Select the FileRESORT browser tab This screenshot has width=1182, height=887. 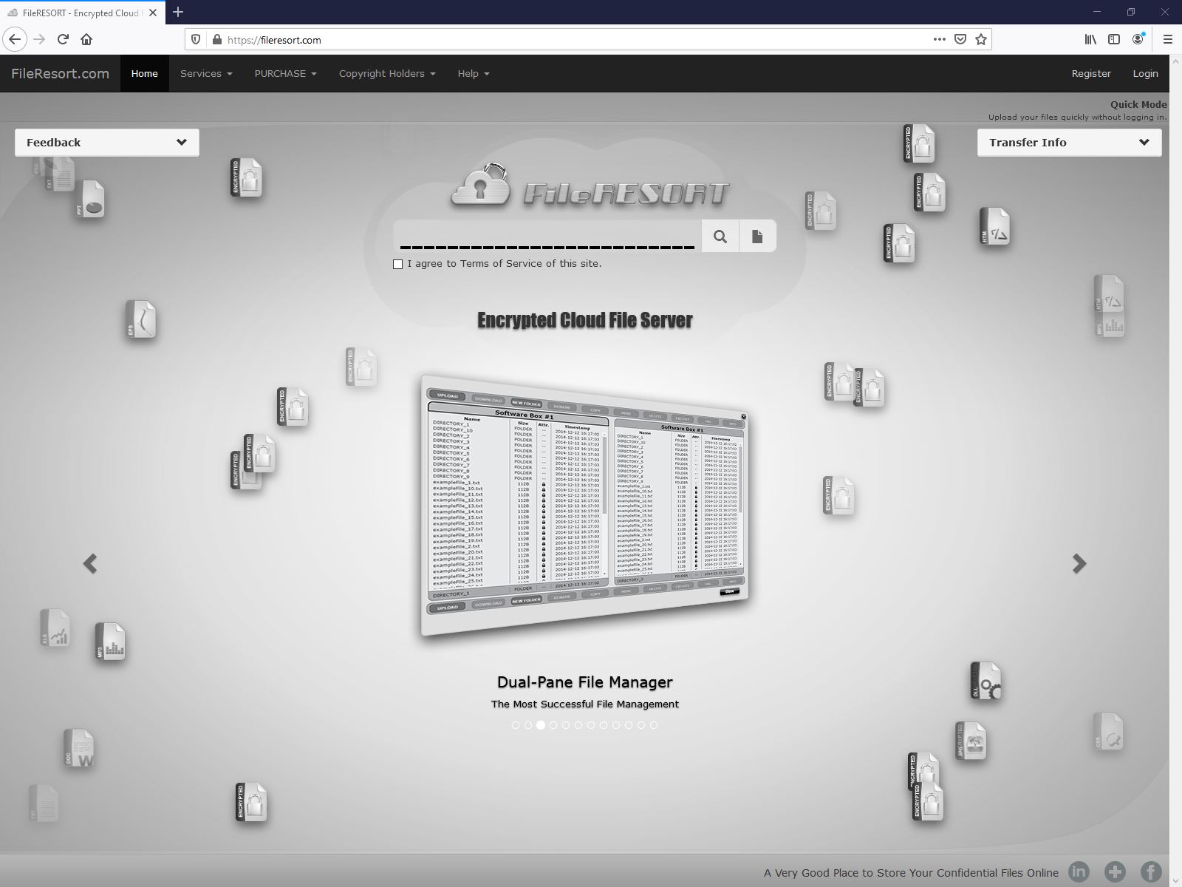click(82, 13)
